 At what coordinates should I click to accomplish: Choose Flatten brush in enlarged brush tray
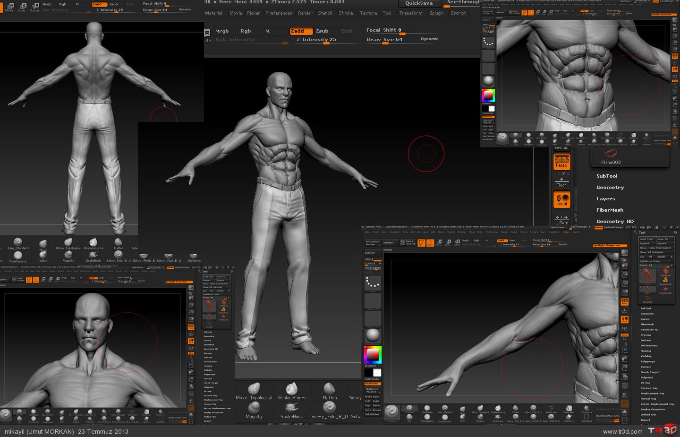pos(330,391)
